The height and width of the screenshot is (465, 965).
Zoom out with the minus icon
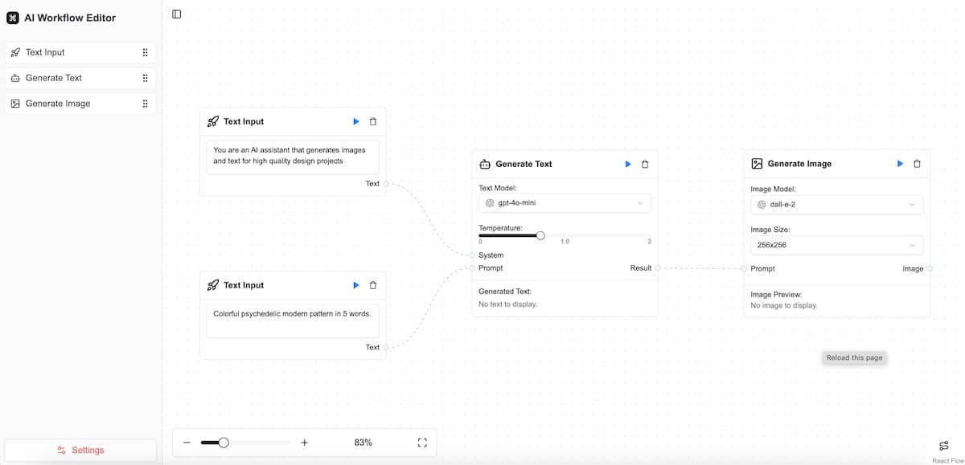[x=186, y=442]
